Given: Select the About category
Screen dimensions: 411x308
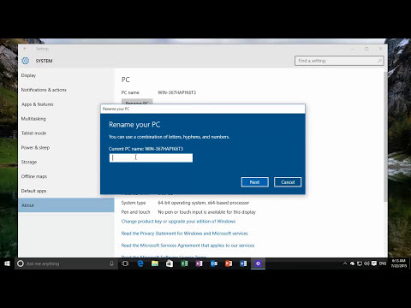Looking at the screenshot, I should [x=66, y=205].
